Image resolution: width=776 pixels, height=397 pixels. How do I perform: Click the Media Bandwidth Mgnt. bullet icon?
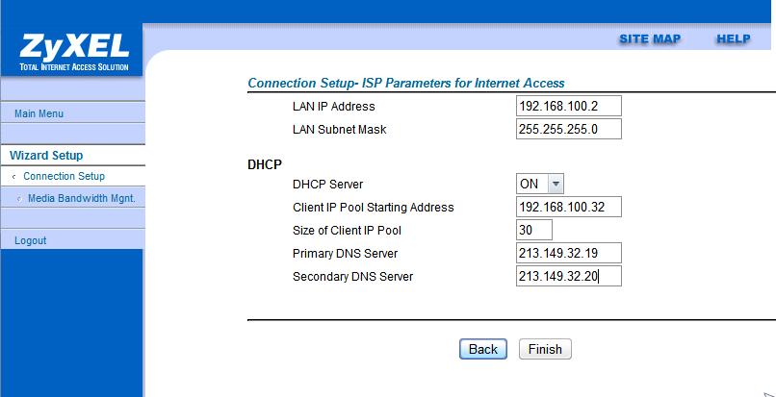18,199
